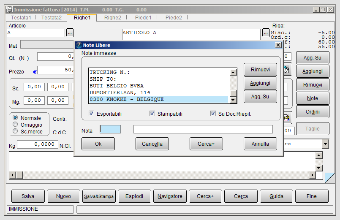Focus the first Sc. discount field
Screen dimensions: 340x220
(x=34, y=87)
